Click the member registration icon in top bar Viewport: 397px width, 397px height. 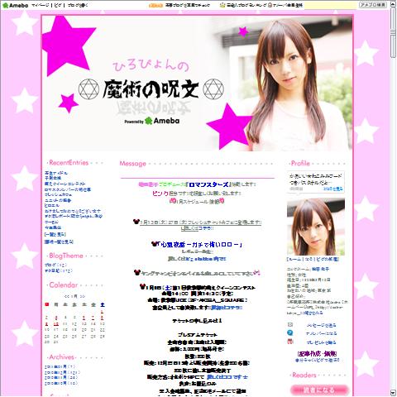[x=270, y=5]
